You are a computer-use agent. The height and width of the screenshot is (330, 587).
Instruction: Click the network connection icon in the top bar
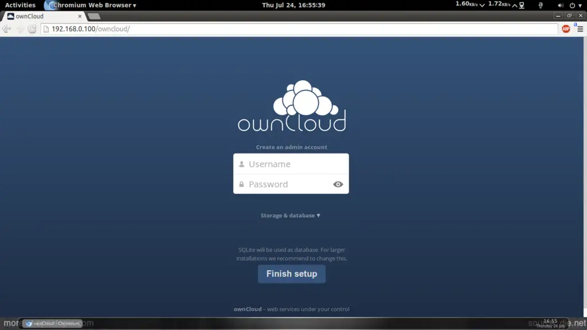522,5
